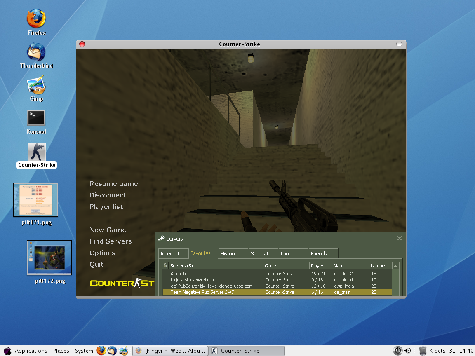Viewport: 475px width, 356px height.
Task: Click the awp_india map cell
Action: [344, 286]
